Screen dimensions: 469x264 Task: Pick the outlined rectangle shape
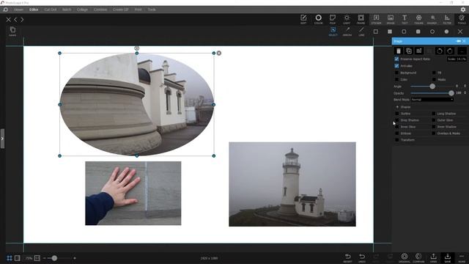tap(376, 32)
